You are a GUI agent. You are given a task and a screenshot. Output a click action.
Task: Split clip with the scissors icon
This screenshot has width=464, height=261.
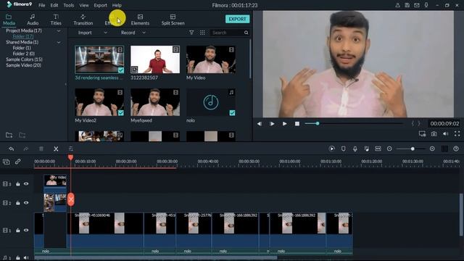click(56, 149)
